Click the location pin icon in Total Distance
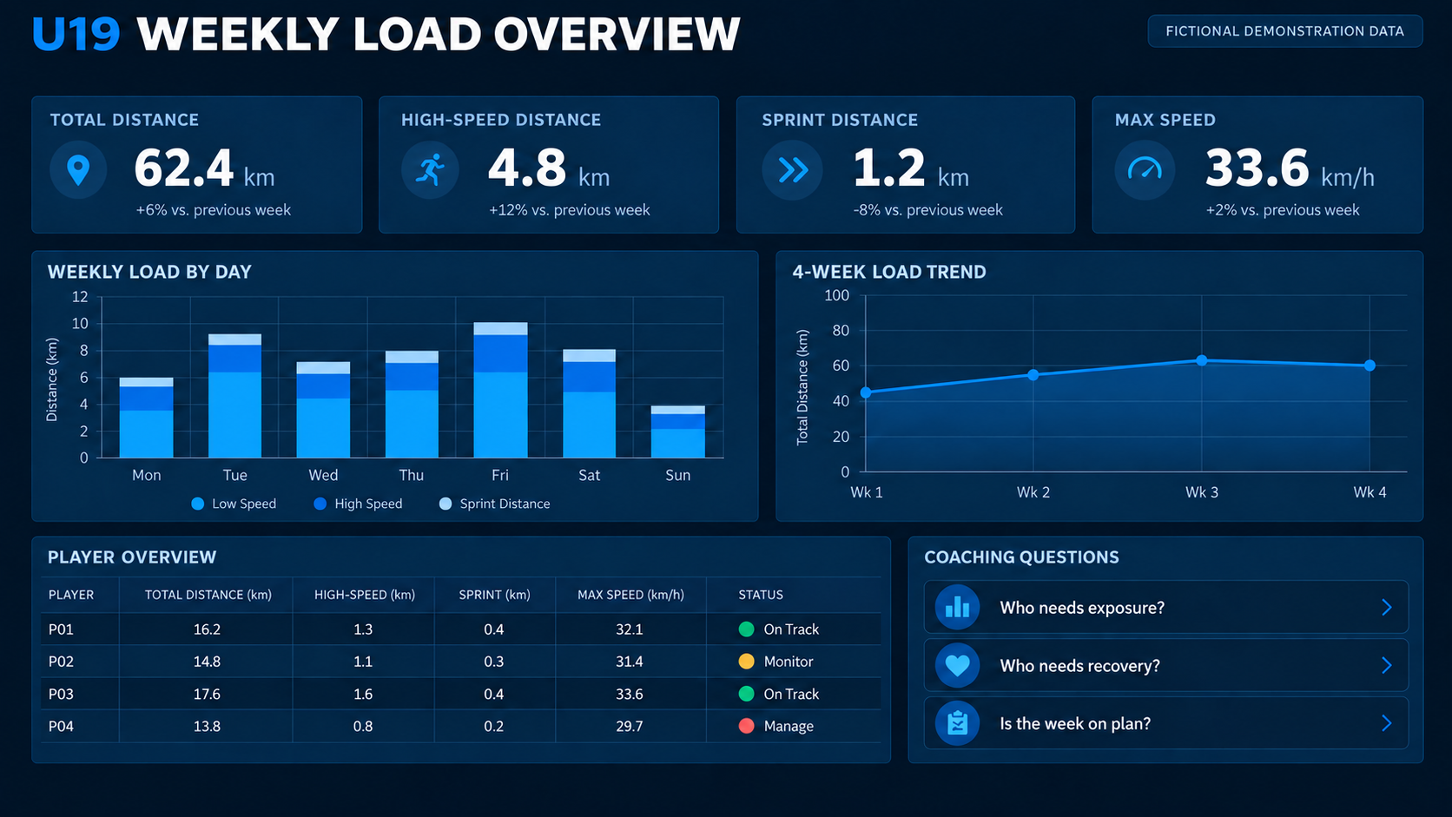 coord(78,170)
